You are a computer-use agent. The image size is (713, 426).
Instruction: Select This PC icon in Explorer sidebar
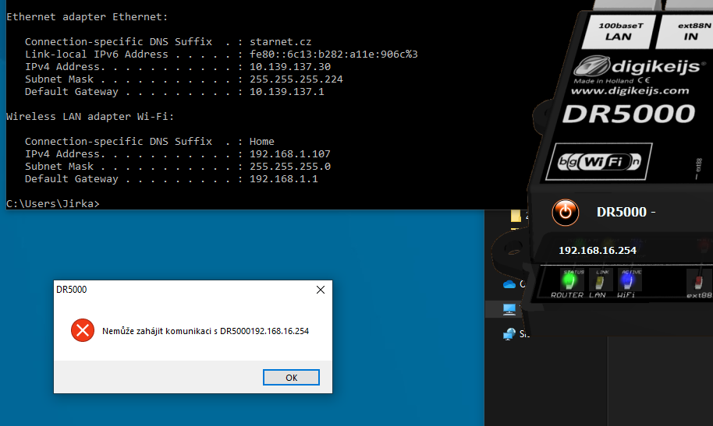(509, 309)
